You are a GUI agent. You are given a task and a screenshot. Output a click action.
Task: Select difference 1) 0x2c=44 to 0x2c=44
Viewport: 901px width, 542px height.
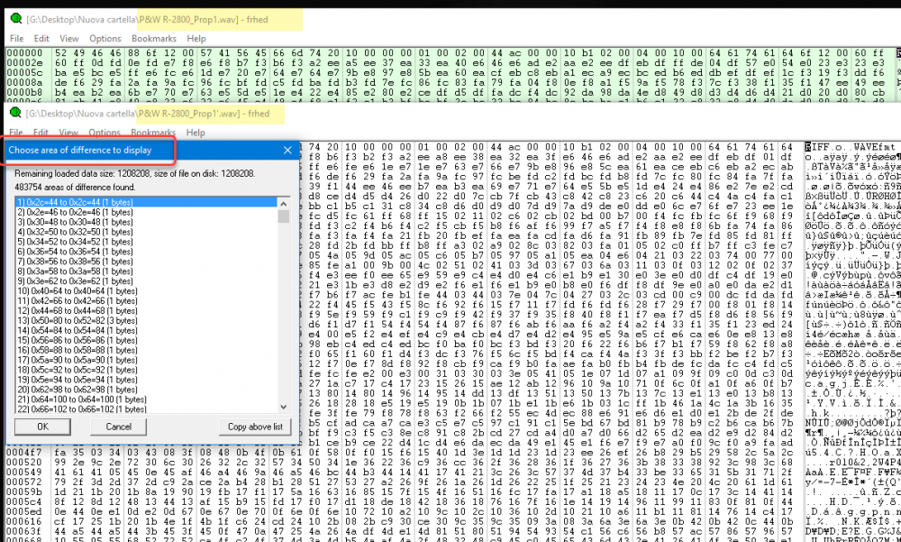click(147, 203)
